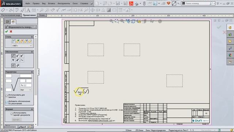
Task: Open the Файл menu
Action: tap(28, 3)
